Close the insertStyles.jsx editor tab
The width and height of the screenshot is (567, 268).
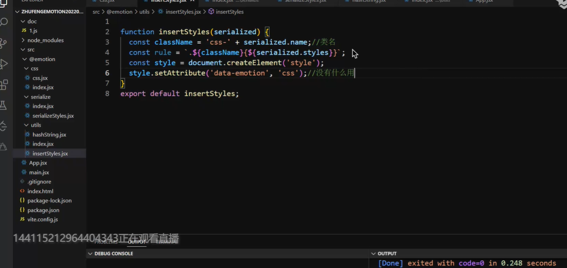coord(192,1)
